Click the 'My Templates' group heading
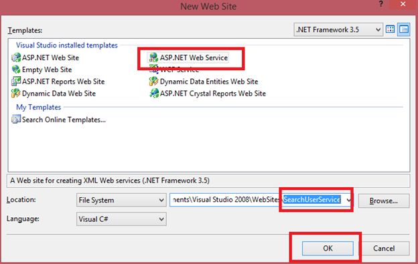Image resolution: width=418 pixels, height=264 pixels. coord(38,107)
